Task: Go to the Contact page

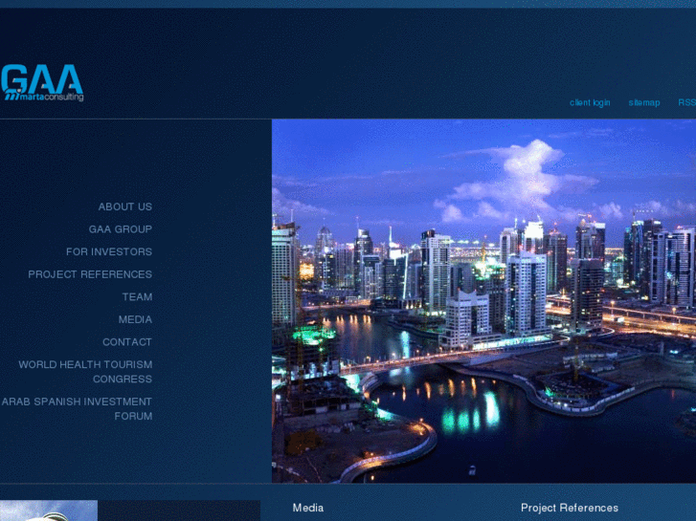Action: [x=127, y=342]
